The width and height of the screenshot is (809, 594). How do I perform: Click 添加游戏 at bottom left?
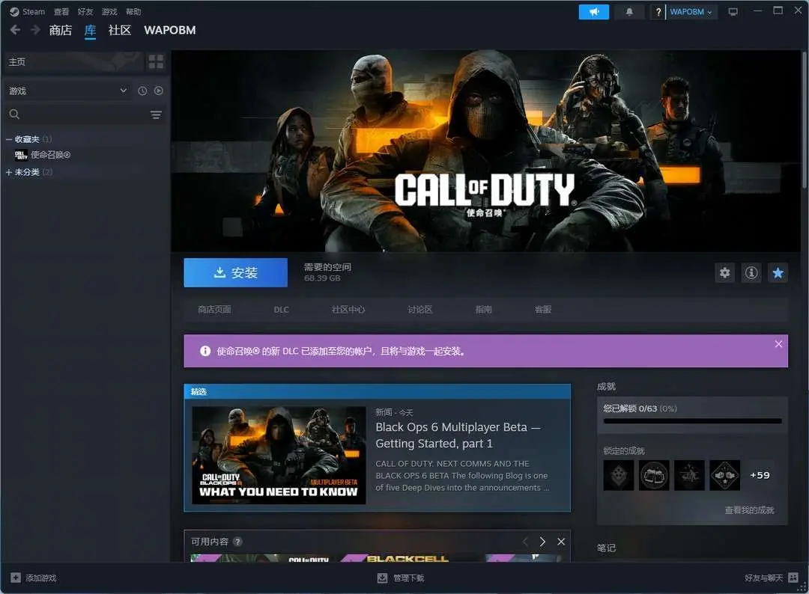click(x=41, y=578)
